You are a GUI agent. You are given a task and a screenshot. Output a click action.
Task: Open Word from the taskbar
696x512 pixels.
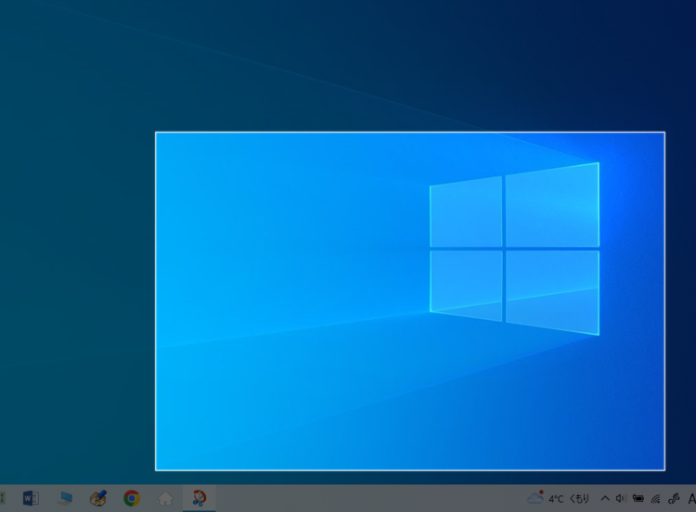[x=31, y=498]
